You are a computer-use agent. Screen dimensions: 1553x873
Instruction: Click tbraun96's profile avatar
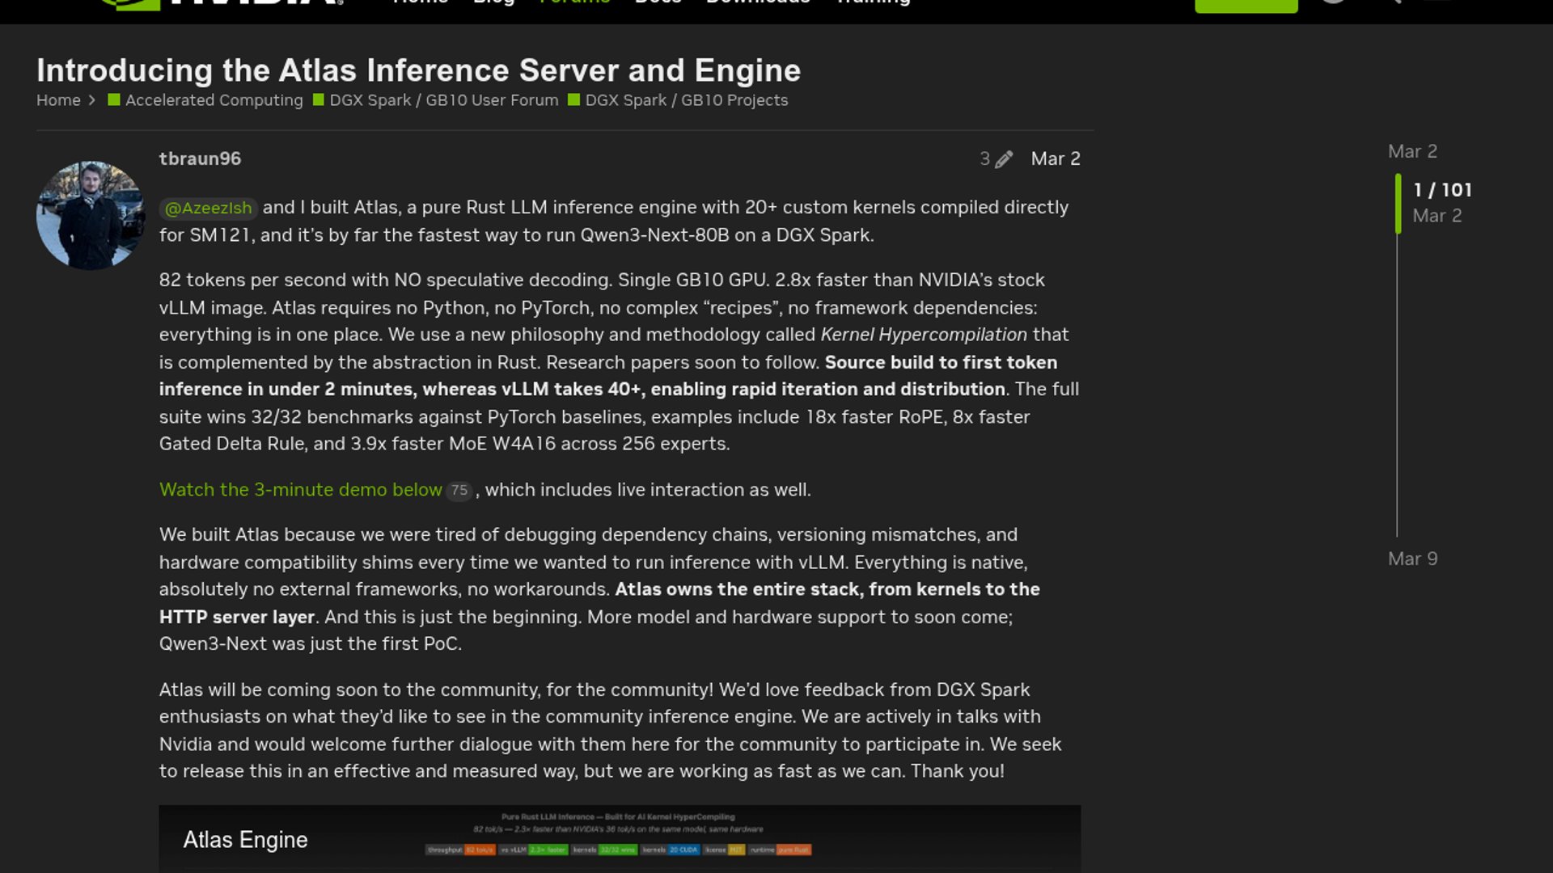(x=90, y=215)
